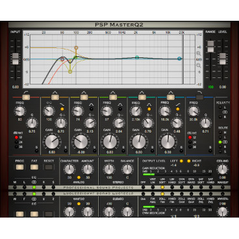Solo the yellow band

(x=95, y=151)
